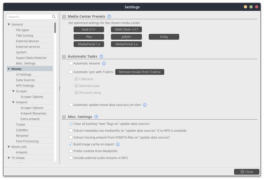Viewport: 264px width, 180px height.
Task: Enable the Automatic rename checkbox
Action: click(71, 63)
